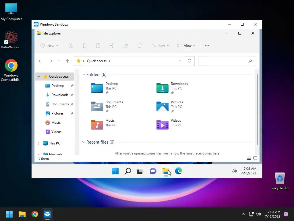Open host Start menu on dark taskbar
This screenshot has width=294, height=221.
pos(9,214)
